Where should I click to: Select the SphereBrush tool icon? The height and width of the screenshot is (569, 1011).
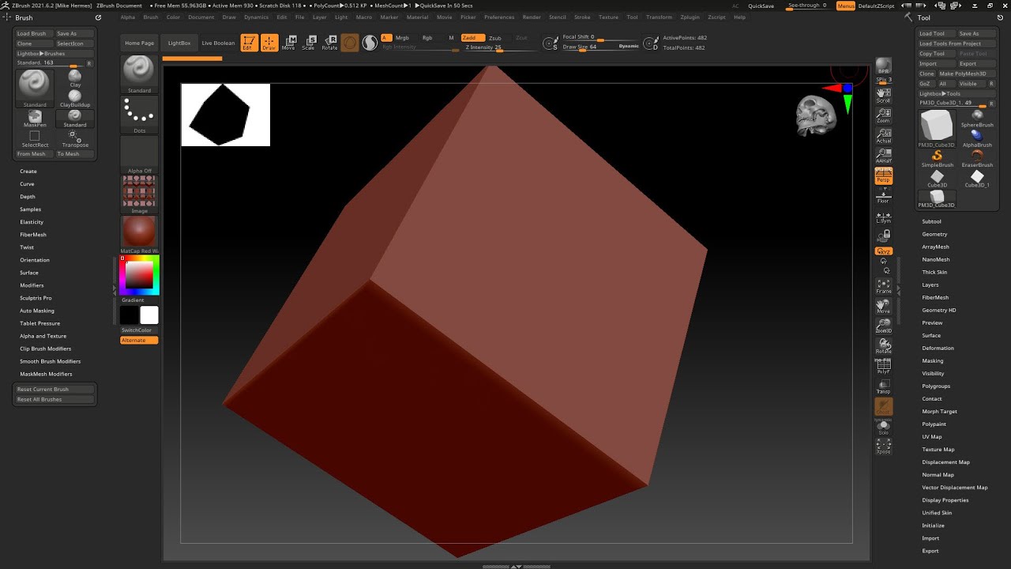[977, 118]
